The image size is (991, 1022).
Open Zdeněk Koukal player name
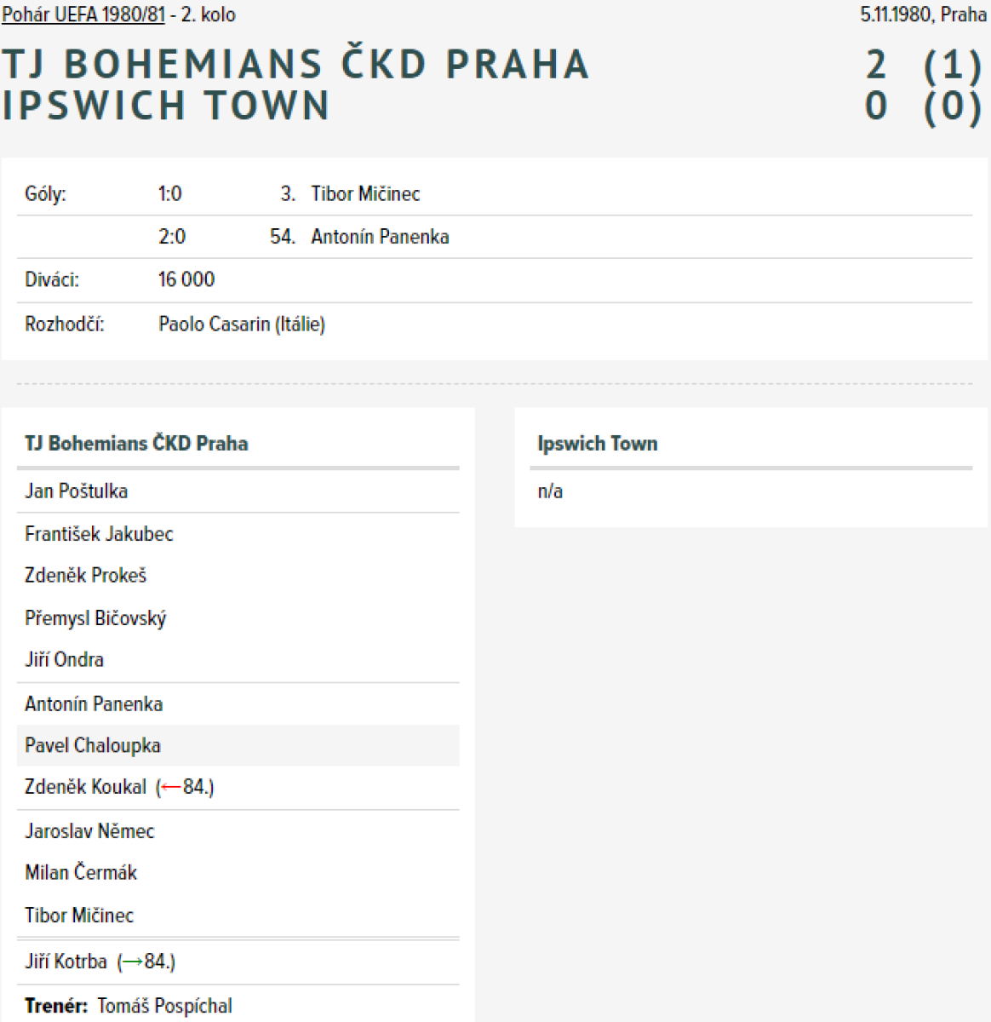(x=86, y=788)
